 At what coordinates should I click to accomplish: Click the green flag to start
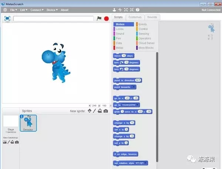(x=99, y=18)
